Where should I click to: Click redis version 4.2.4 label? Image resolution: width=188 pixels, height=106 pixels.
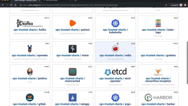(x=133, y=44)
